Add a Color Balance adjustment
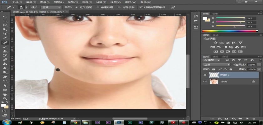 point(219,47)
